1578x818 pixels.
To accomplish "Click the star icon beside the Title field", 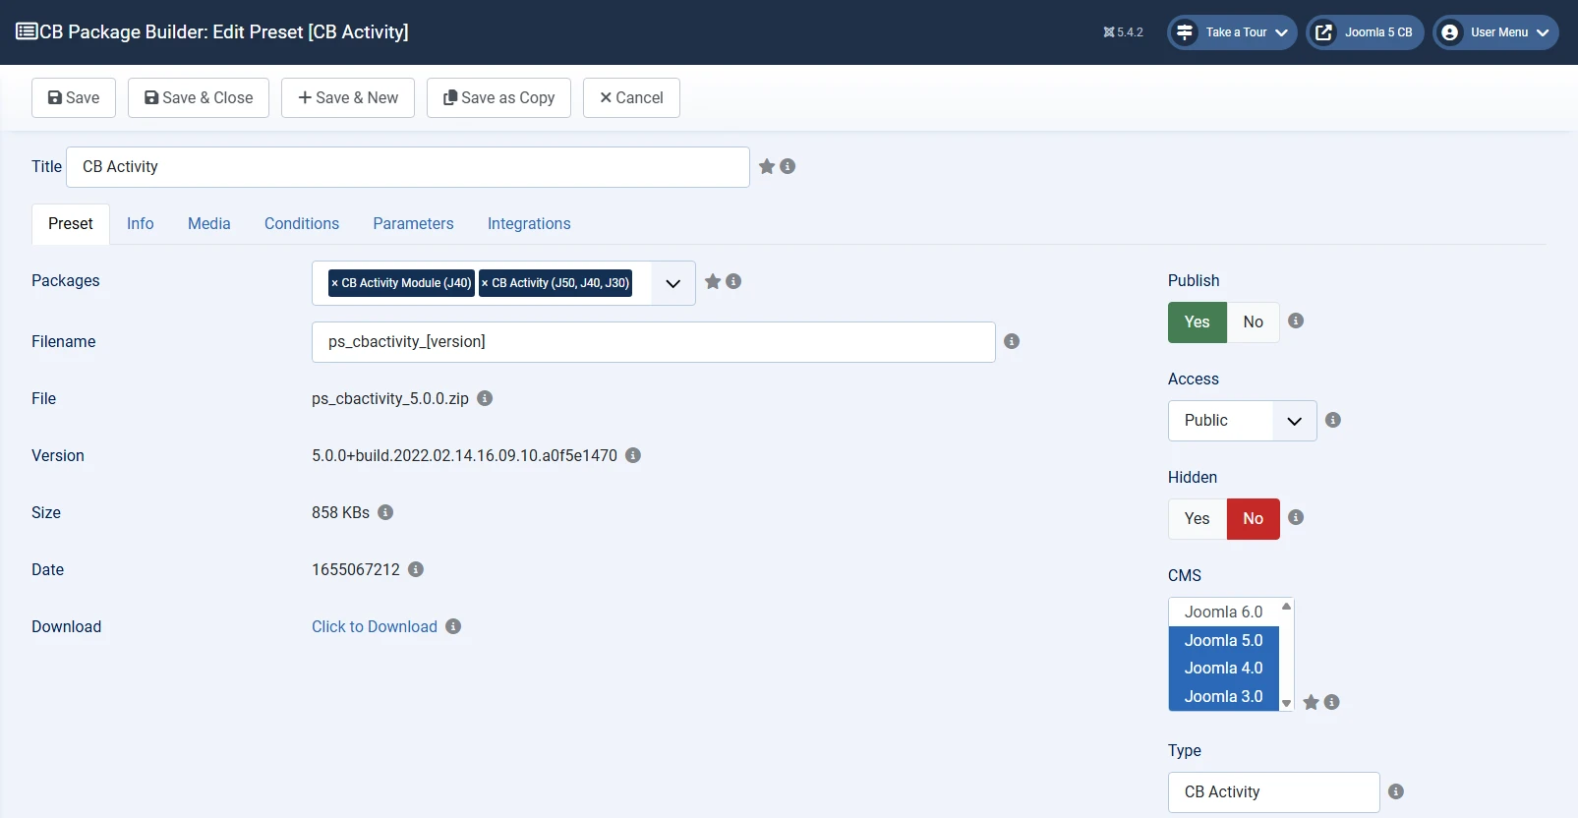I will pyautogui.click(x=767, y=167).
